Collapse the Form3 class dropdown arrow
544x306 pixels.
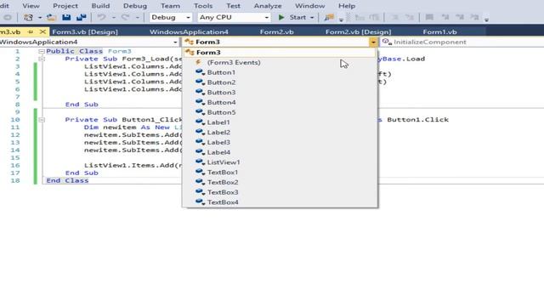click(373, 42)
